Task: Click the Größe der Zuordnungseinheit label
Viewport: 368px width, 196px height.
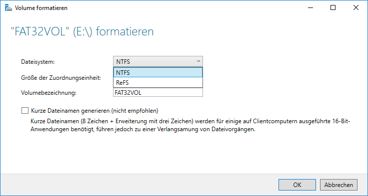Action: (x=61, y=77)
